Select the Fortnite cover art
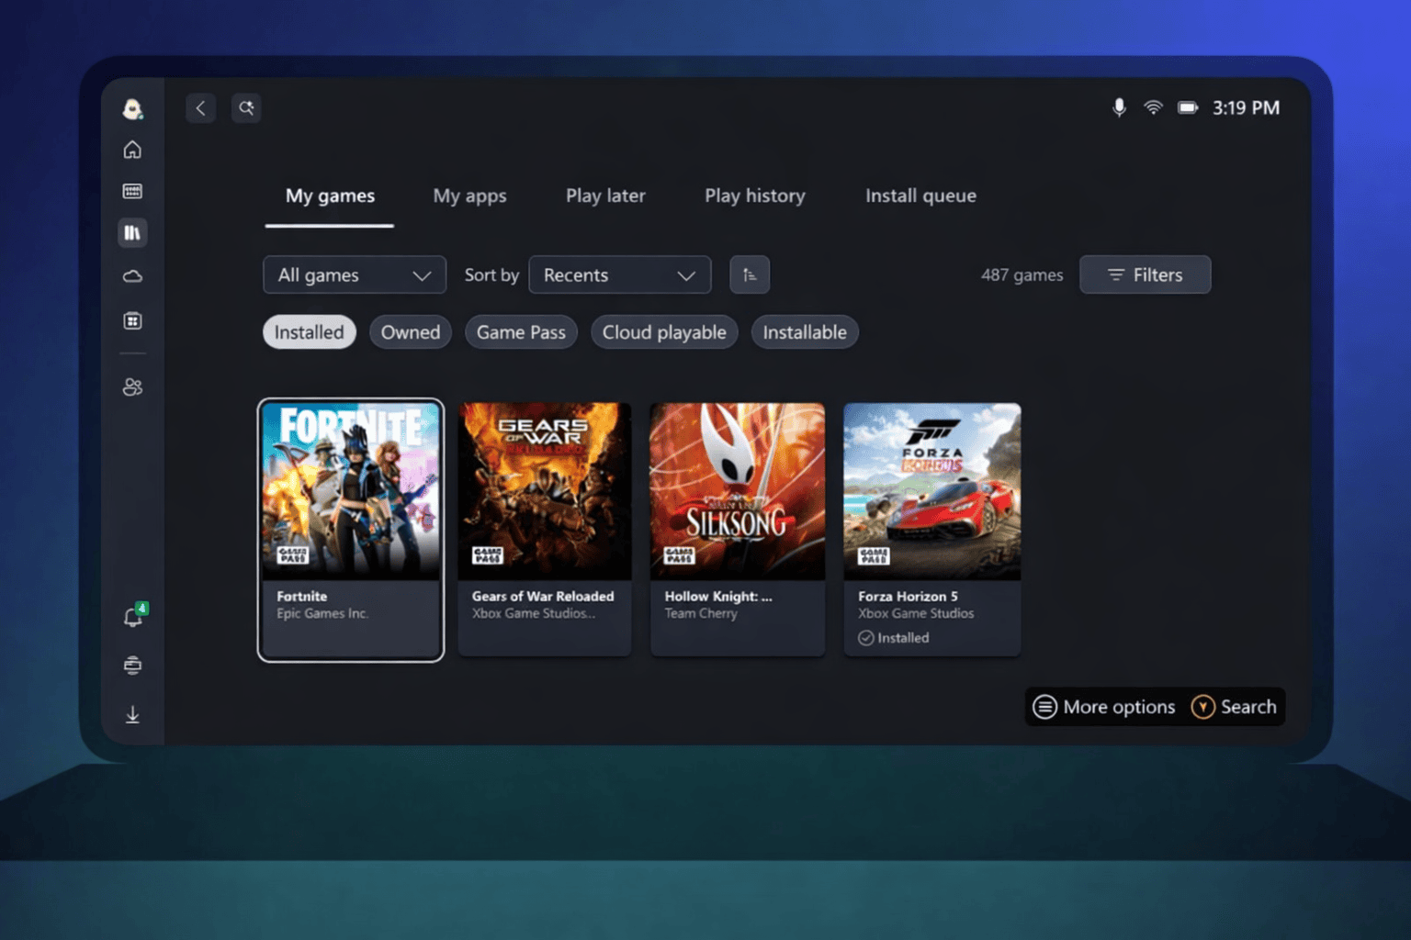This screenshot has height=940, width=1411. tap(351, 491)
